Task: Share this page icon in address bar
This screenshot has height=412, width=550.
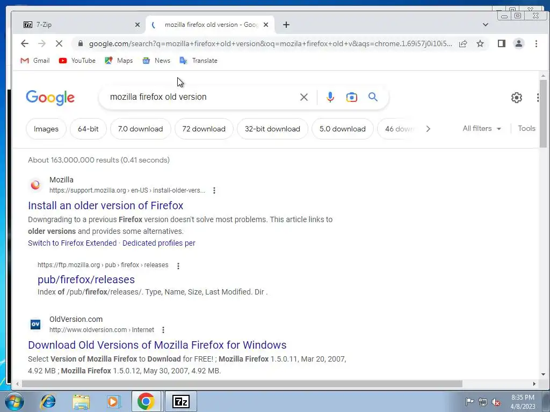Action: point(463,43)
